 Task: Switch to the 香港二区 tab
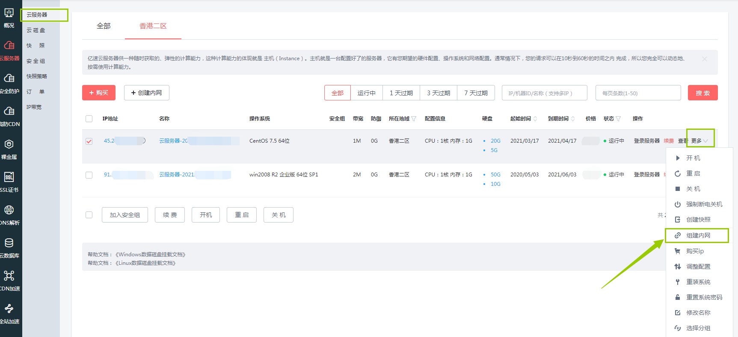[x=153, y=26]
